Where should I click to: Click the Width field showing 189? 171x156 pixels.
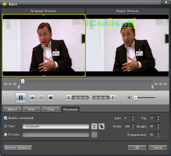(x=128, y=126)
